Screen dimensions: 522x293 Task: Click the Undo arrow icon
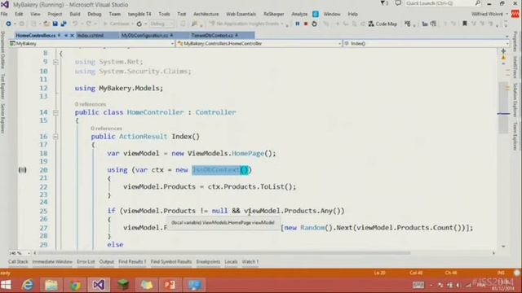(x=75, y=24)
